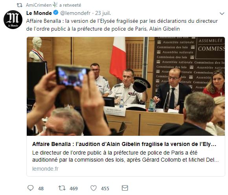Image resolution: width=228 pixels, height=195 pixels.
Task: Click the lemonde.fr domain link
Action: coord(45,169)
